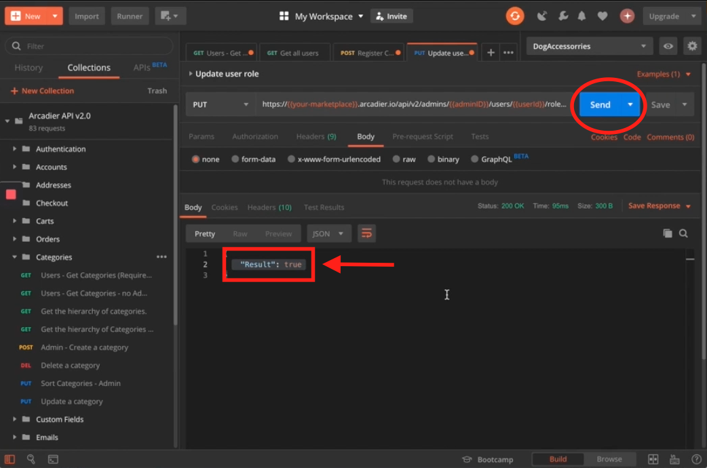Click the Send button
This screenshot has height=468, width=707.
tap(600, 104)
